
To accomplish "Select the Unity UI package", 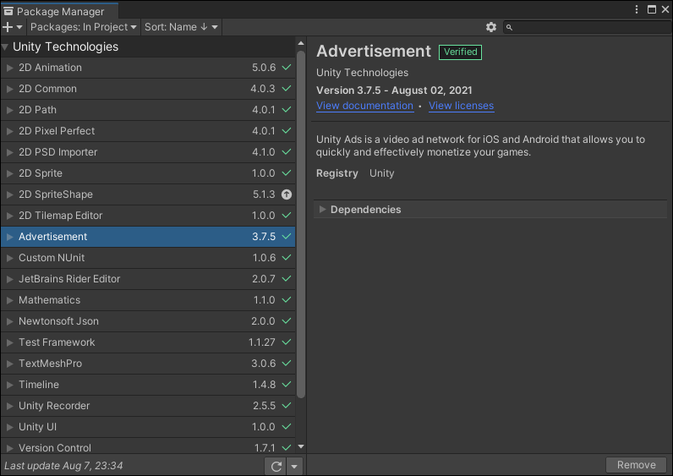I will (x=148, y=427).
